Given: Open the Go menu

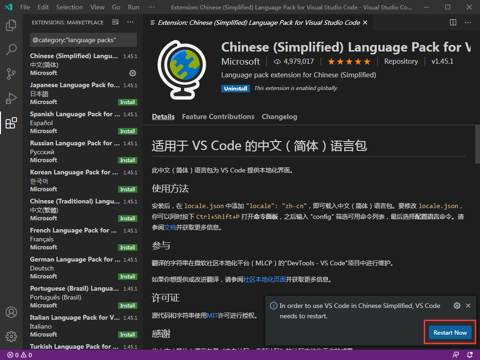Looking at the screenshot, I should (x=116, y=7).
